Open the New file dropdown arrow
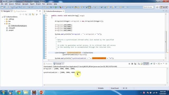Image resolution: width=169 pixels, height=95 pixels. pyautogui.click(x=4, y=7)
